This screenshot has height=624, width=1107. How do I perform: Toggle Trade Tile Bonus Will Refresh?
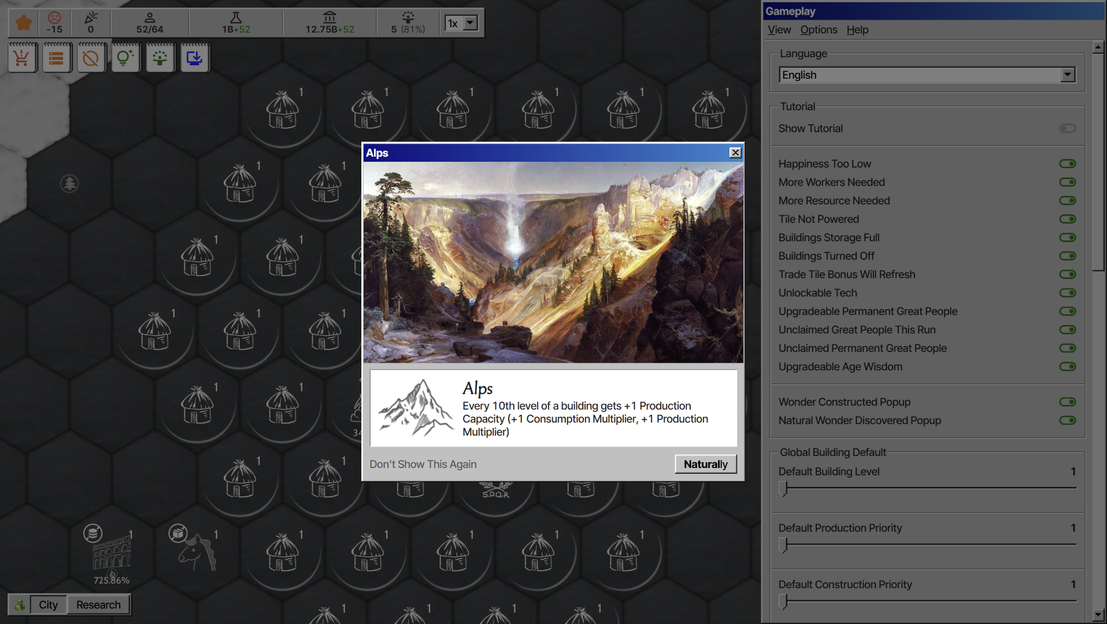pyautogui.click(x=1067, y=274)
